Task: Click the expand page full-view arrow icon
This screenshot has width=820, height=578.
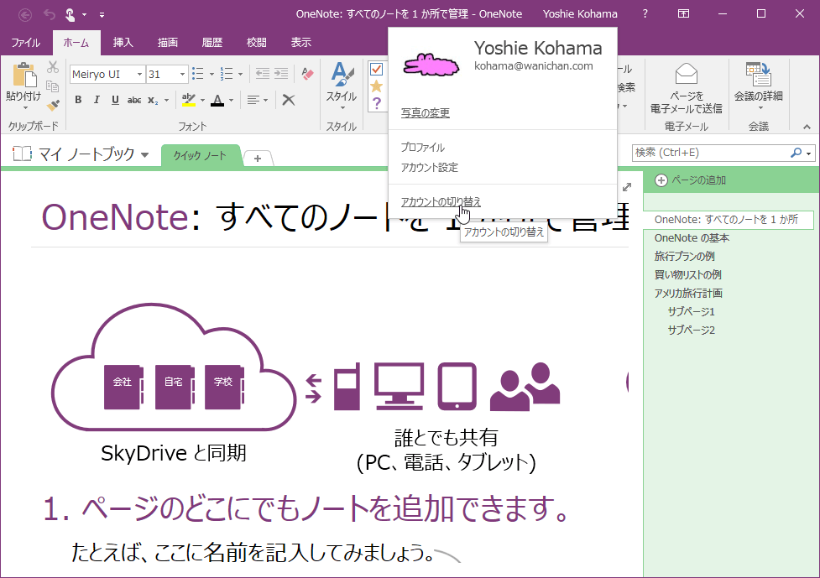Action: point(627,186)
